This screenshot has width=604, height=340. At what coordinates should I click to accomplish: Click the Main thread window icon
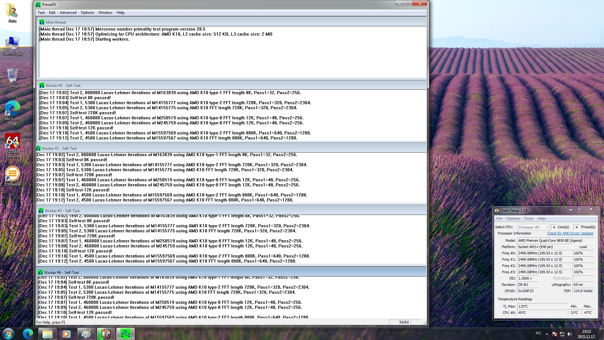click(42, 22)
